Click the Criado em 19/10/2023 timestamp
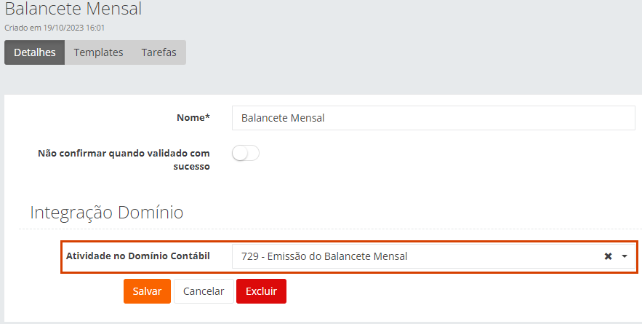 (x=55, y=28)
